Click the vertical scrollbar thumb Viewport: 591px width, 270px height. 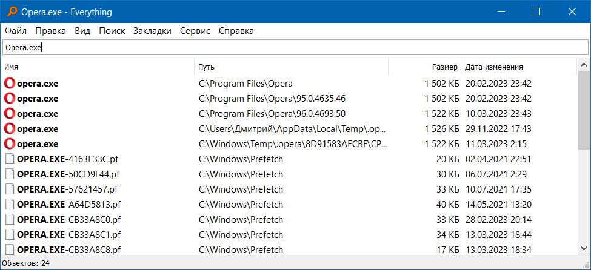click(x=584, y=110)
